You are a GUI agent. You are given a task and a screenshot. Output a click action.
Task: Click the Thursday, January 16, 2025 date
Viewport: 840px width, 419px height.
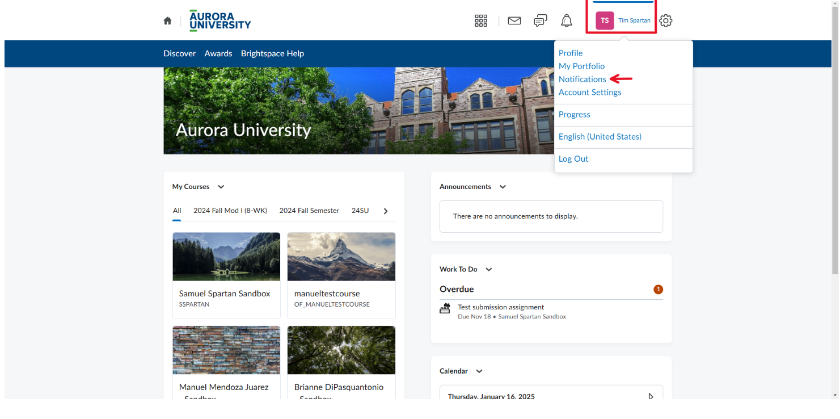[491, 396]
